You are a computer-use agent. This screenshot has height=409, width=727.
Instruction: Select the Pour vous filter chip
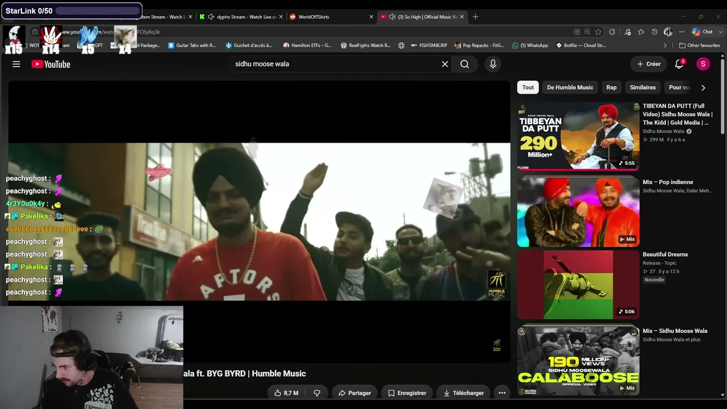pos(678,87)
